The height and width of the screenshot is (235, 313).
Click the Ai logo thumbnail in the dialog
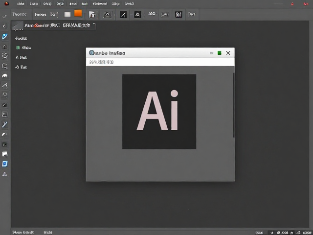(x=159, y=112)
